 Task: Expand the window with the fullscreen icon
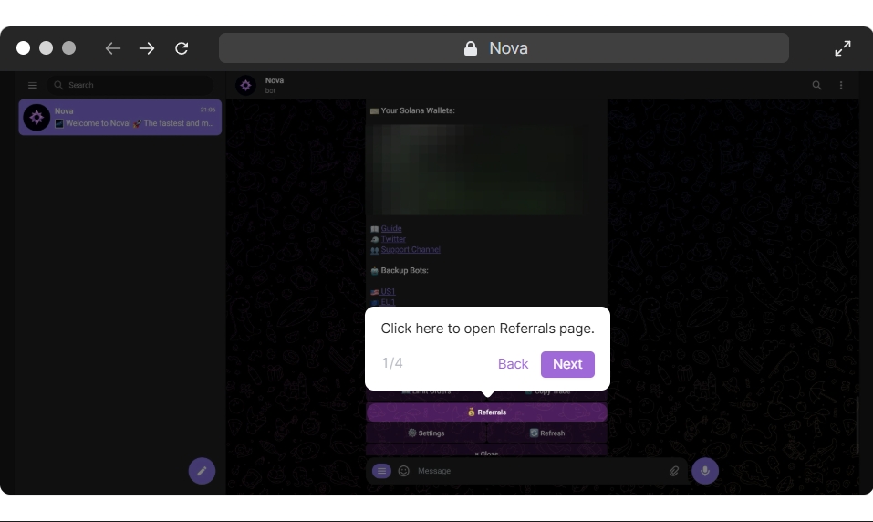tap(842, 48)
